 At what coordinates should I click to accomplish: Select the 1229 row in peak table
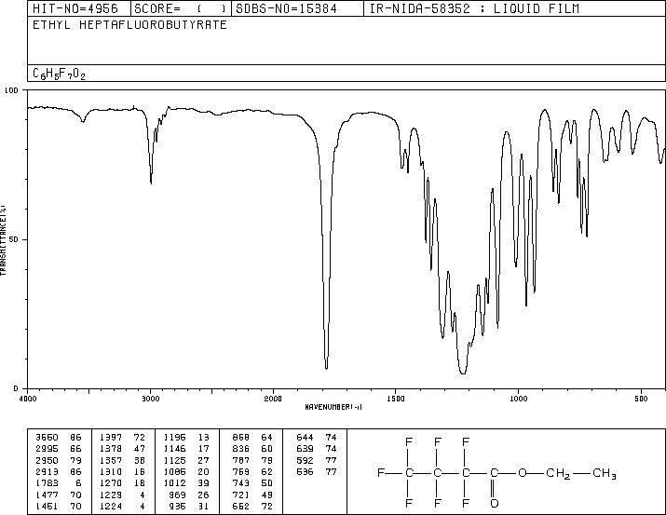tap(122, 495)
